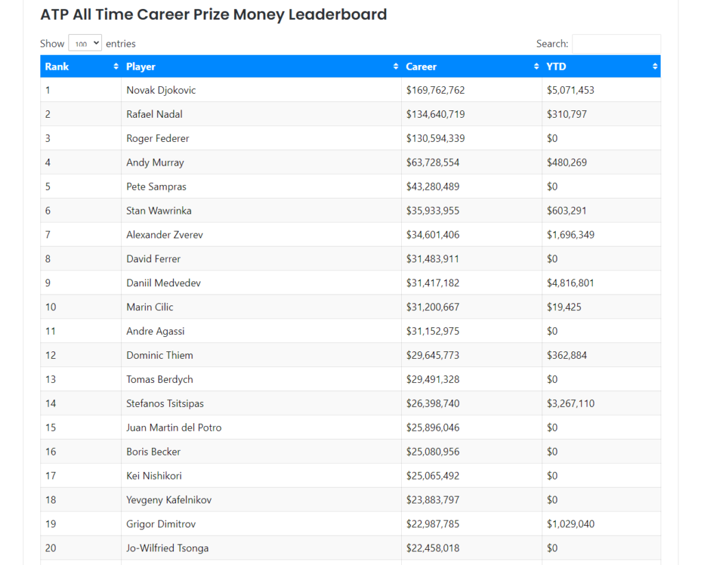Click the Pete Sampras name cell

tap(156, 186)
